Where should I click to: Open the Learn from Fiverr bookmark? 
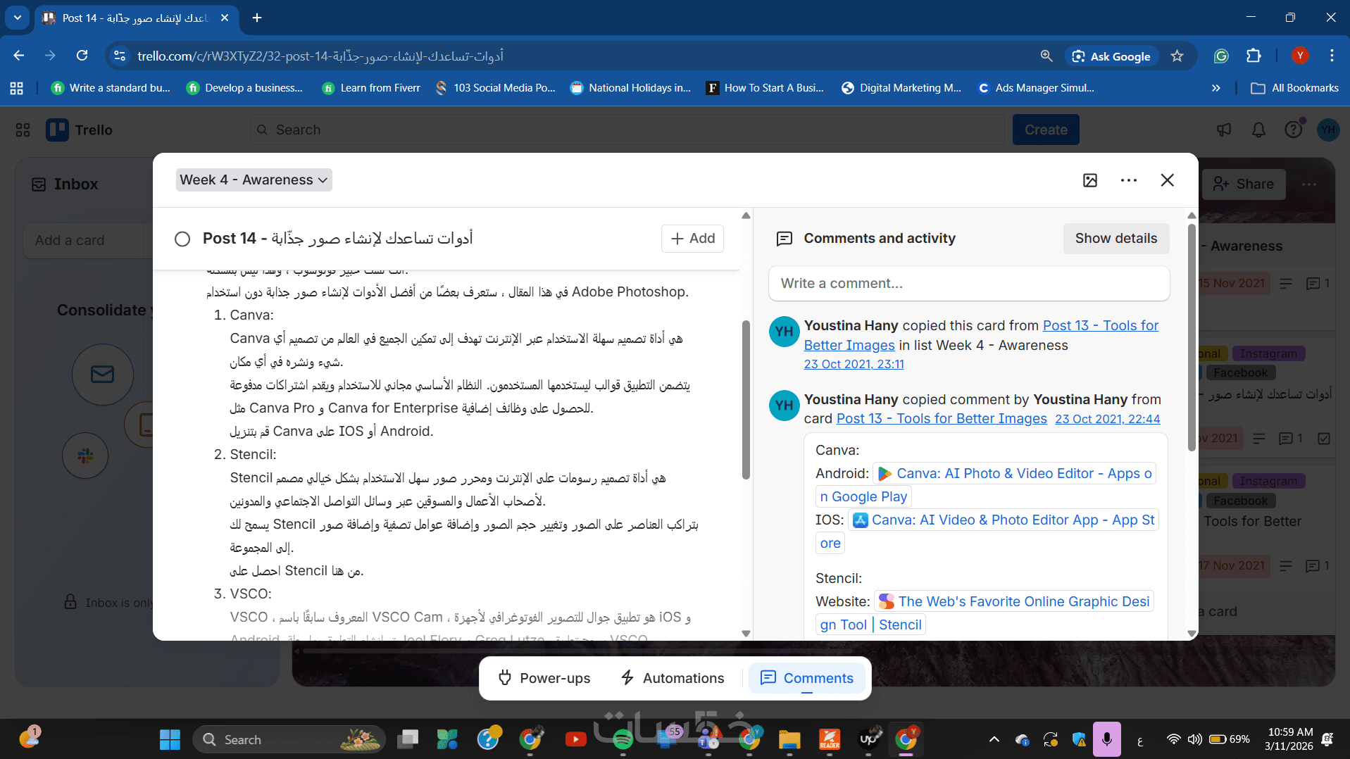[371, 88]
